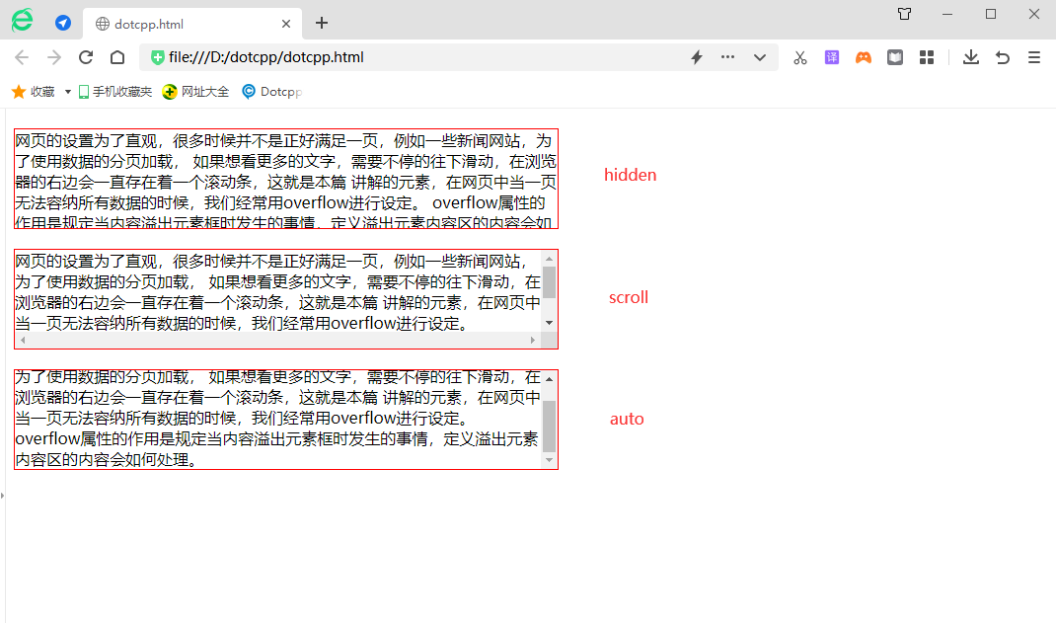Click the horizontal scrollbar under the scroll box

pos(285,341)
